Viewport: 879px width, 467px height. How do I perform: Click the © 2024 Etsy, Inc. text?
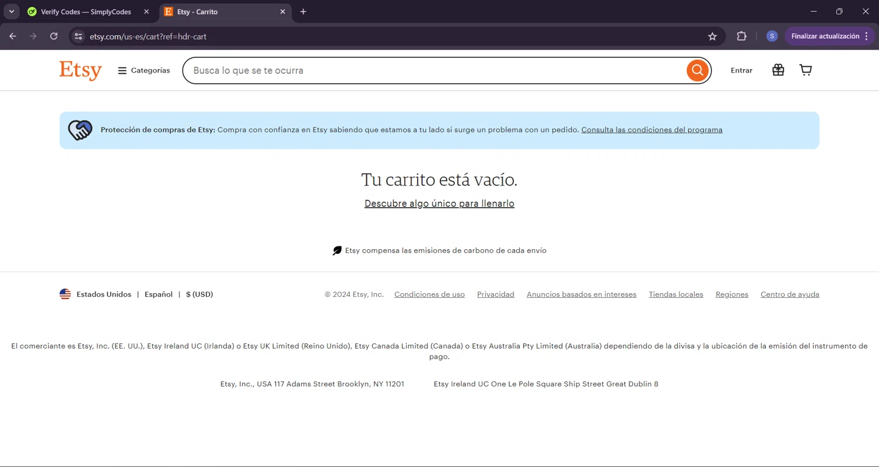[x=355, y=294]
